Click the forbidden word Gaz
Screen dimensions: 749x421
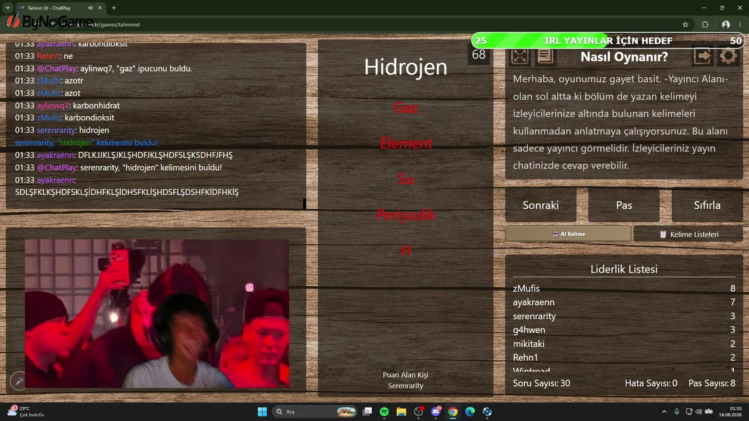tap(406, 108)
